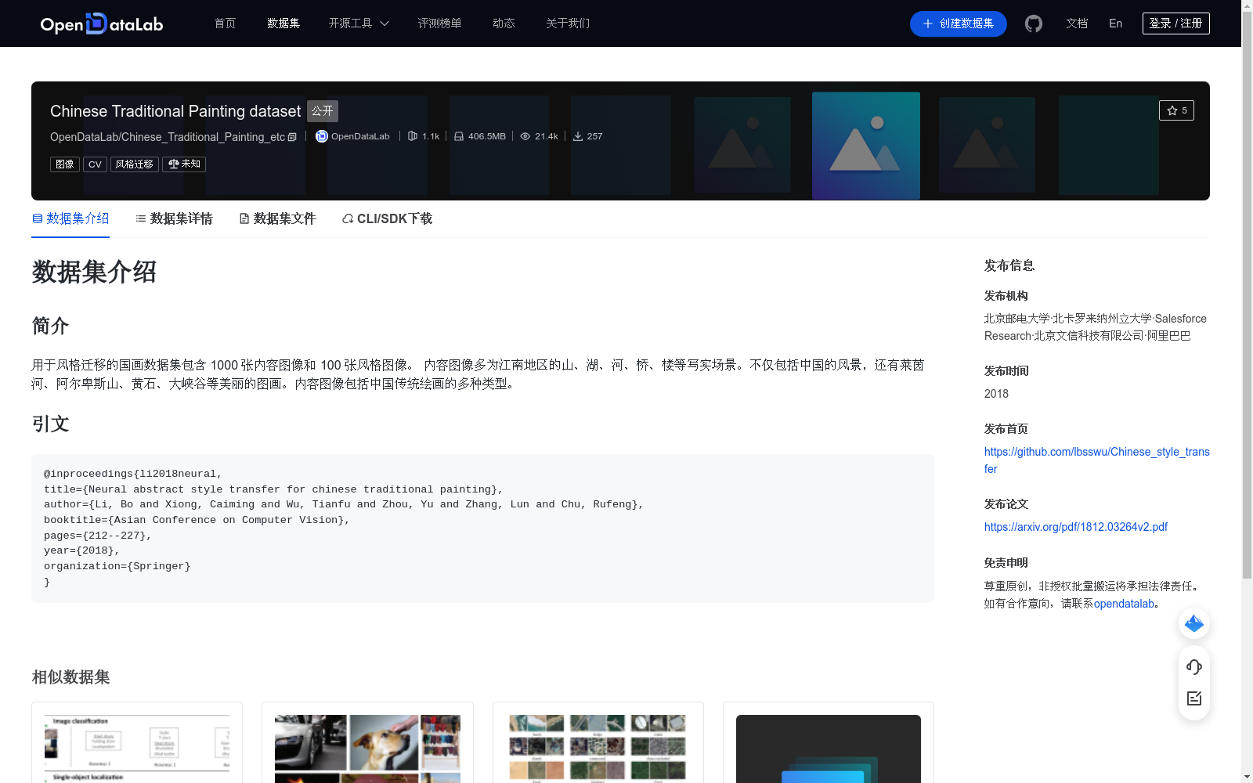
Task: Click the 登录 / 注册 button
Action: pos(1176,23)
